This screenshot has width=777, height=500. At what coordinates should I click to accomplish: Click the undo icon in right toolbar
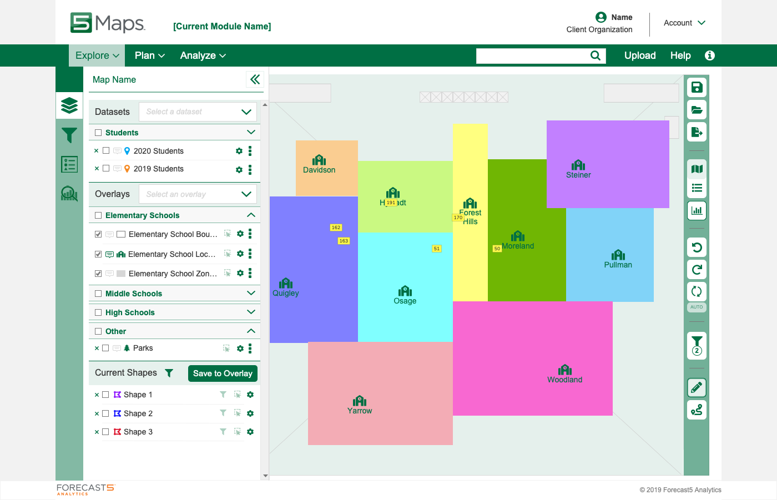[x=697, y=248]
